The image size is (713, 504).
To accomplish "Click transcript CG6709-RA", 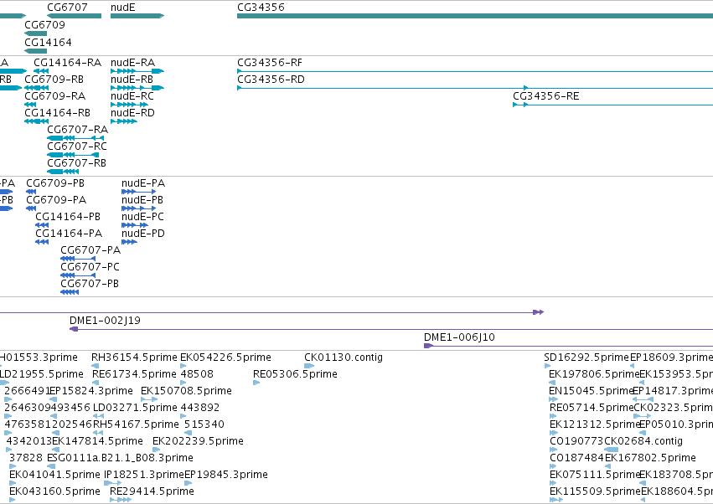I will click(x=30, y=105).
